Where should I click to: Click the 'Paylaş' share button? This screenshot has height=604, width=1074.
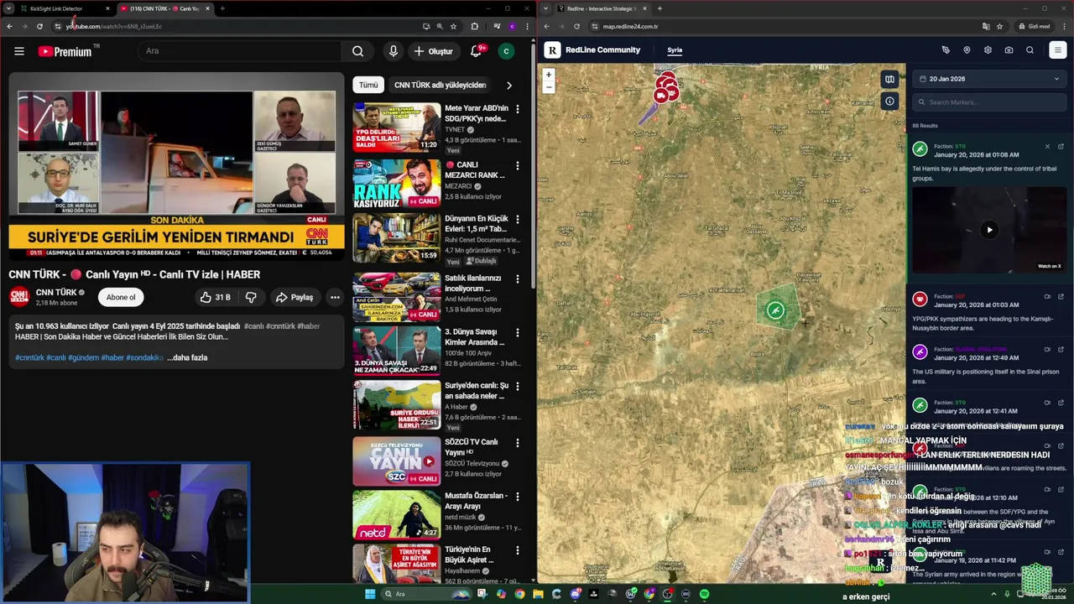(295, 297)
